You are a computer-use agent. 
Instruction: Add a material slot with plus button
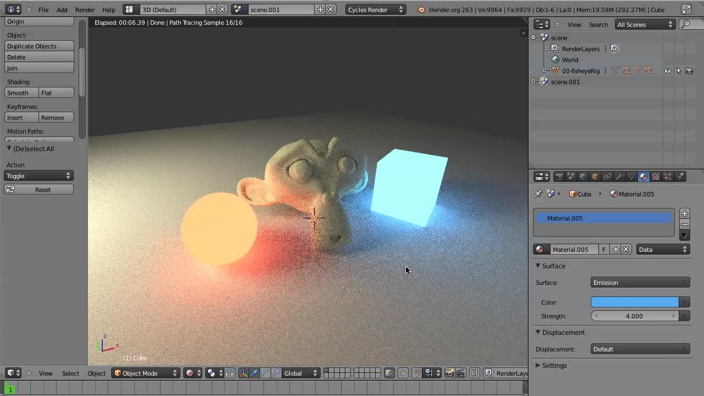click(684, 213)
